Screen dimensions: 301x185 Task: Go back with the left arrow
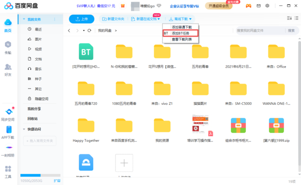click(x=69, y=31)
